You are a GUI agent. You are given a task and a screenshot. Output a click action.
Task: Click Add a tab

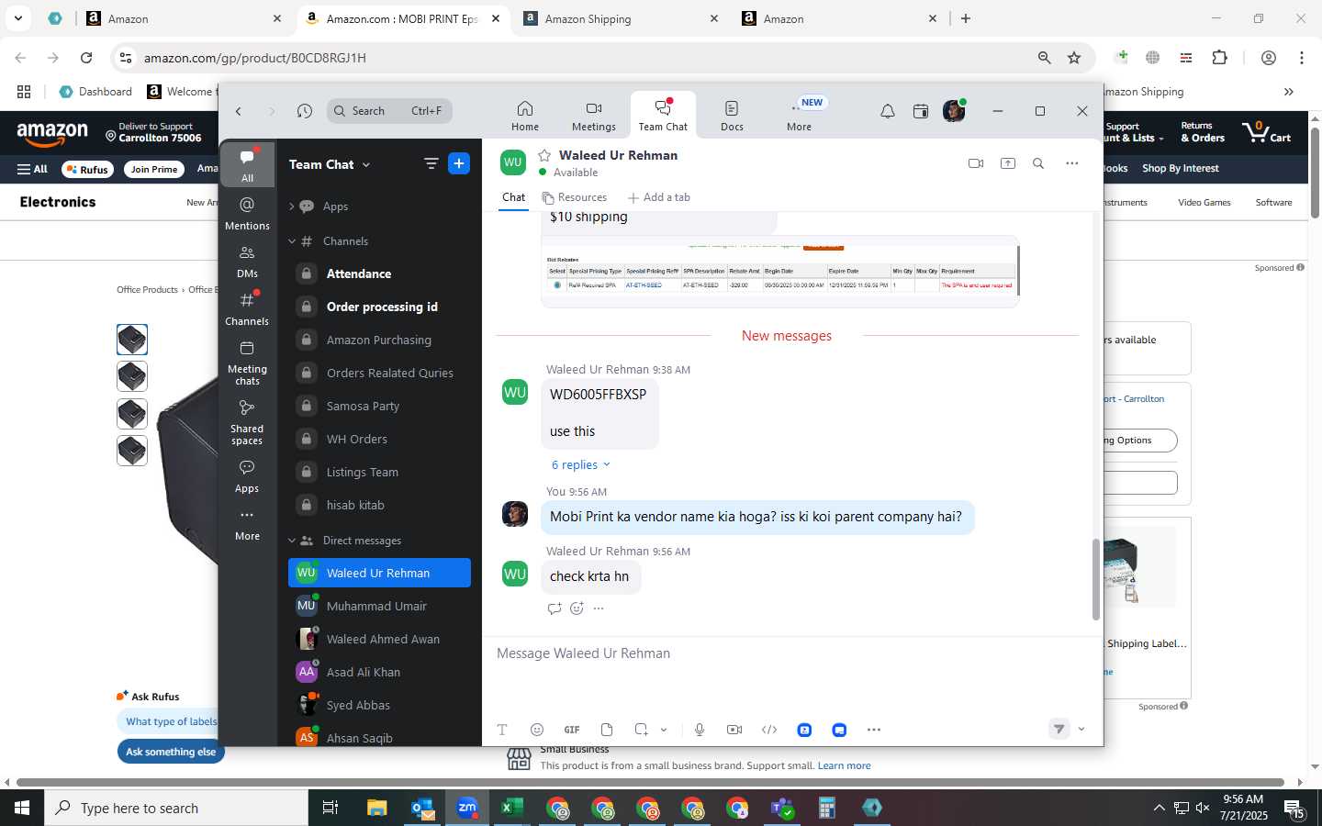pyautogui.click(x=659, y=197)
